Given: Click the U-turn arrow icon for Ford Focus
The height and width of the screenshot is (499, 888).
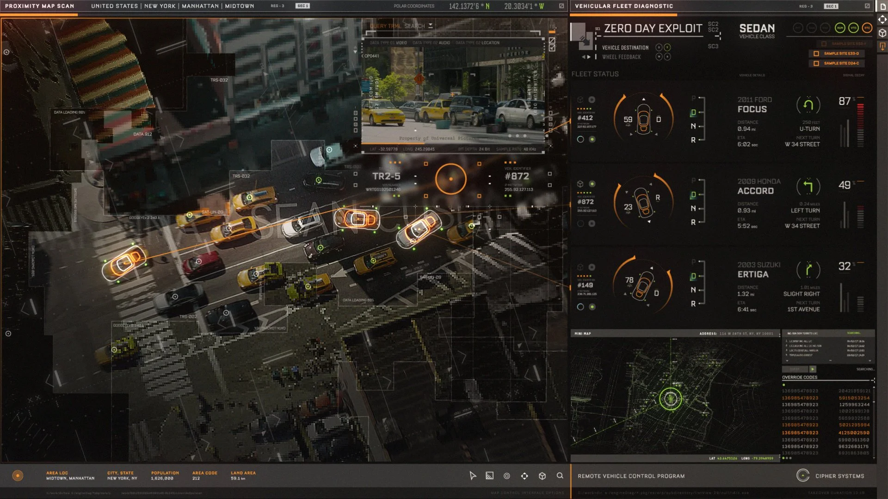Looking at the screenshot, I should click(808, 105).
